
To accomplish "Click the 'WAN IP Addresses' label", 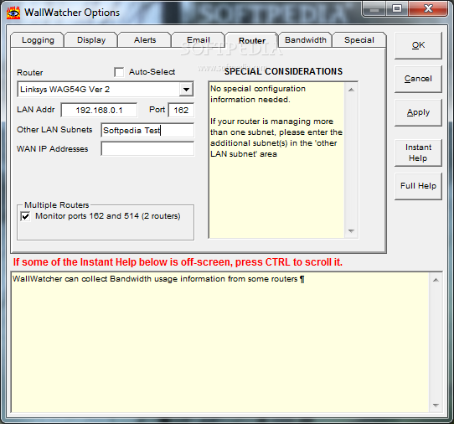I will 53,149.
